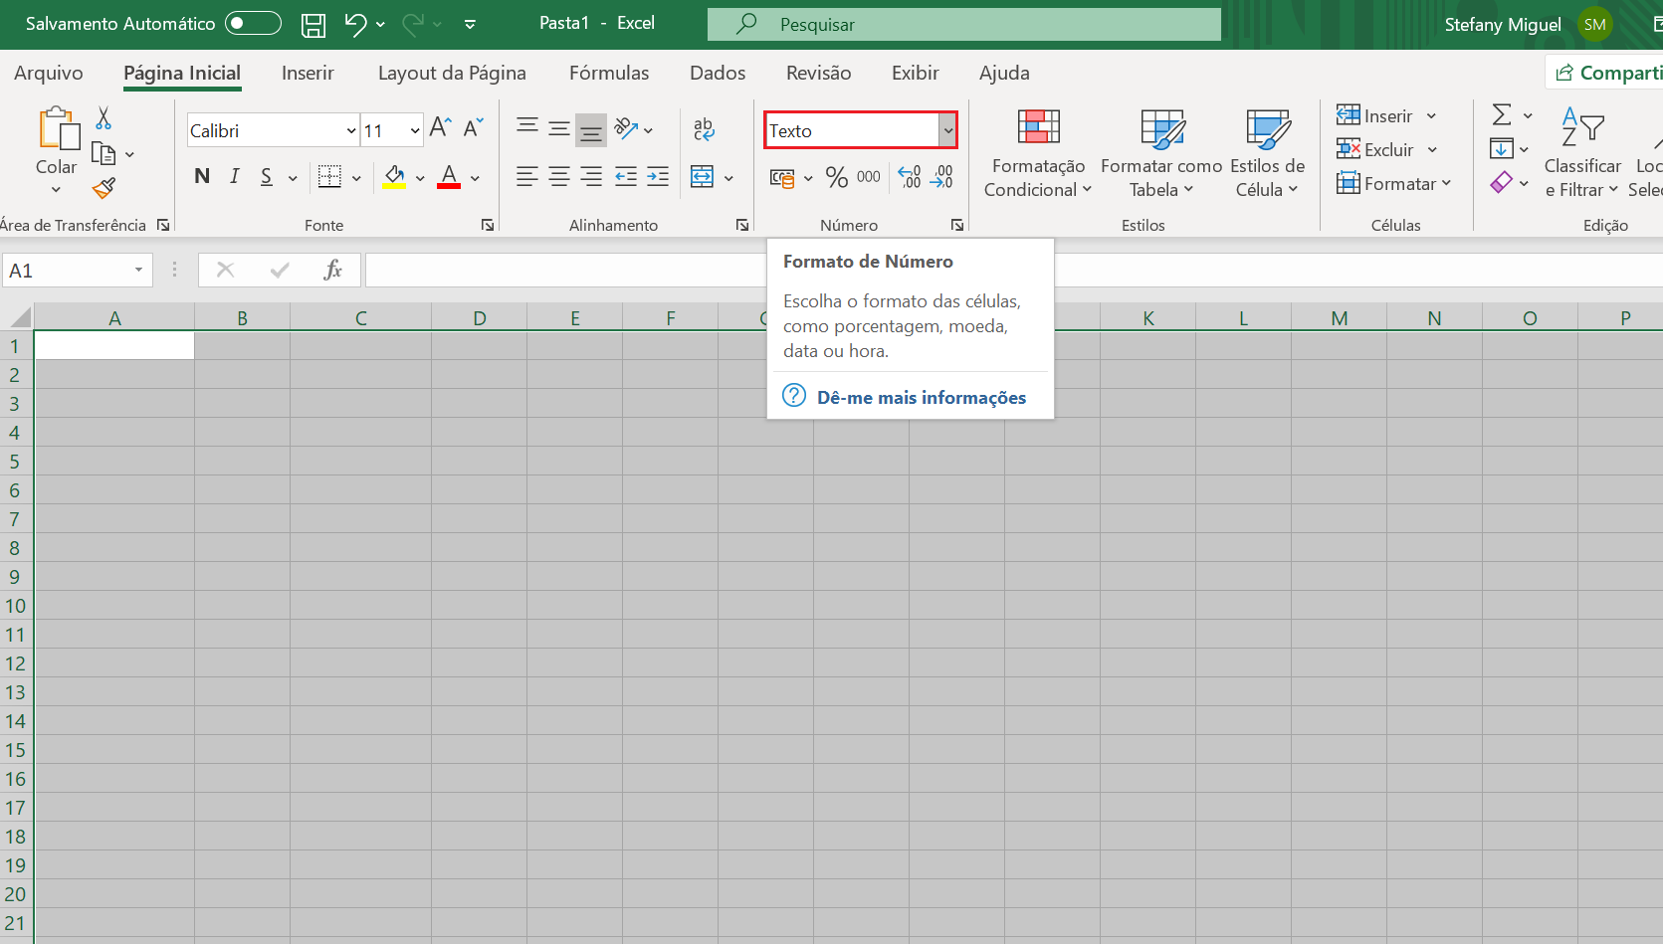Click the Pesquisar search box

coord(964,24)
